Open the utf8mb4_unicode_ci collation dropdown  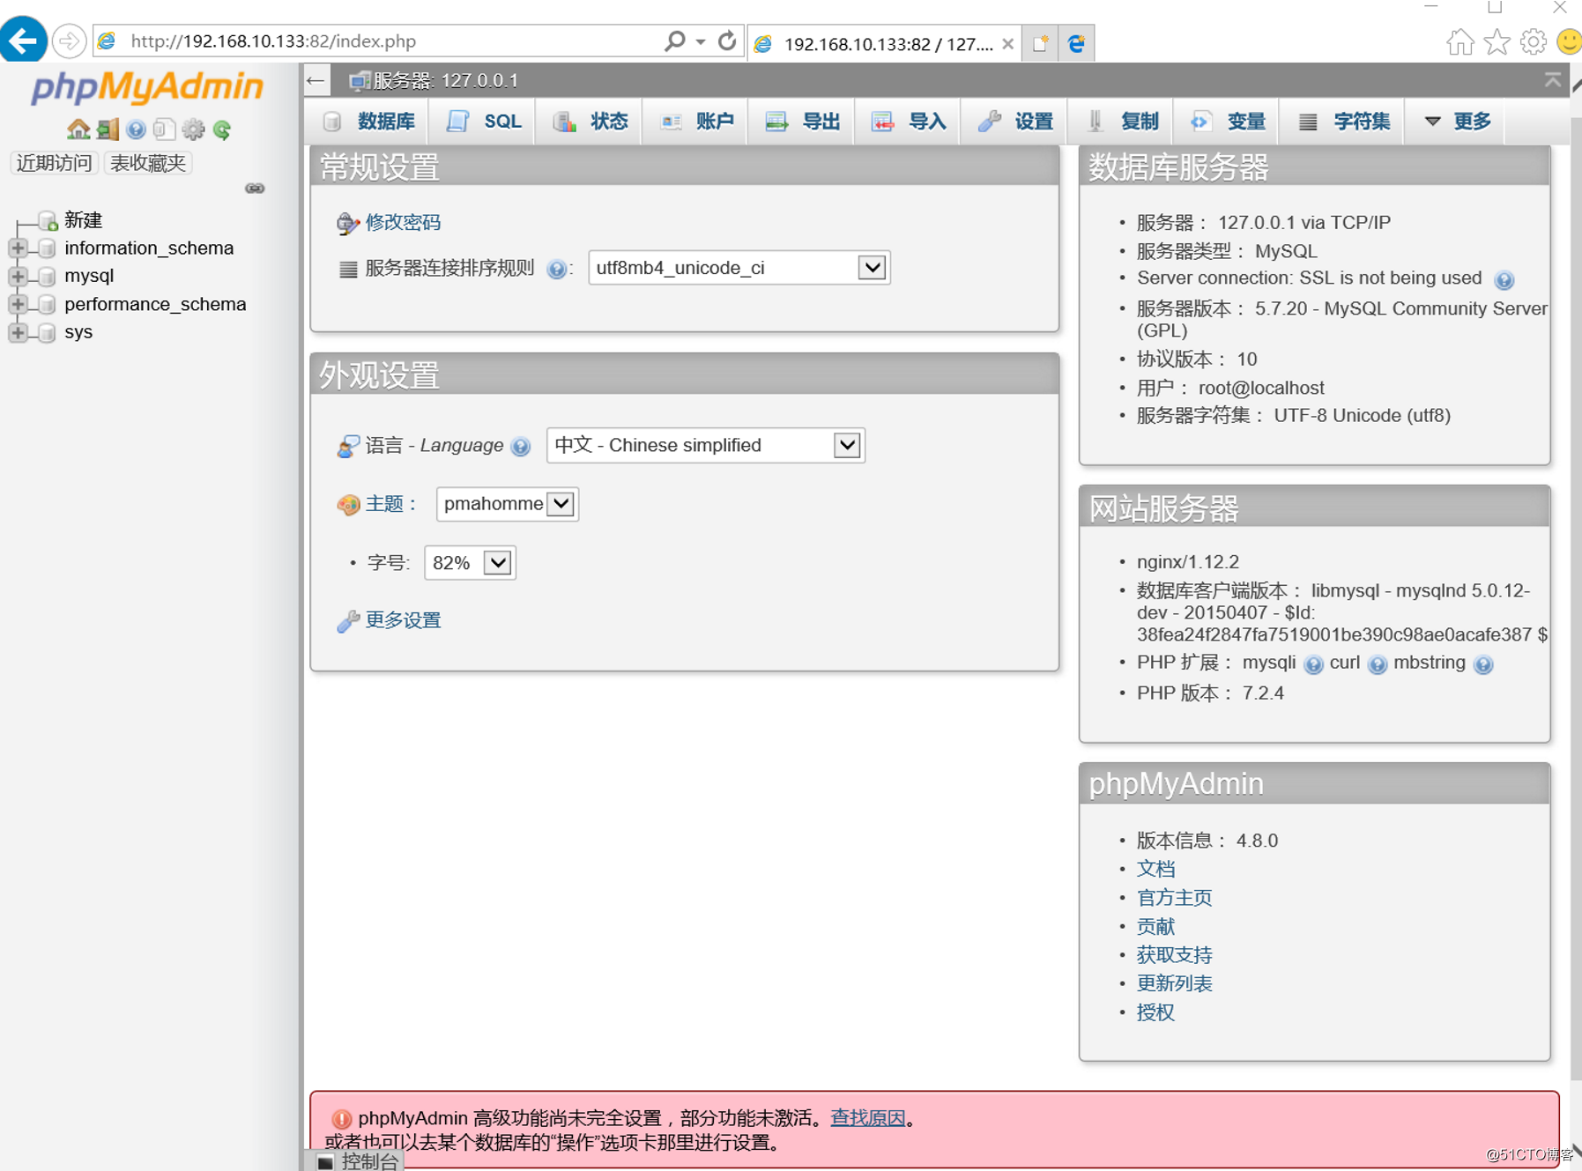pos(739,268)
